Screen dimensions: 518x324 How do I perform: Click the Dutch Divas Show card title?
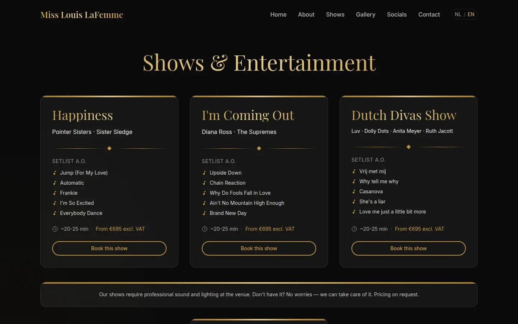click(x=404, y=115)
